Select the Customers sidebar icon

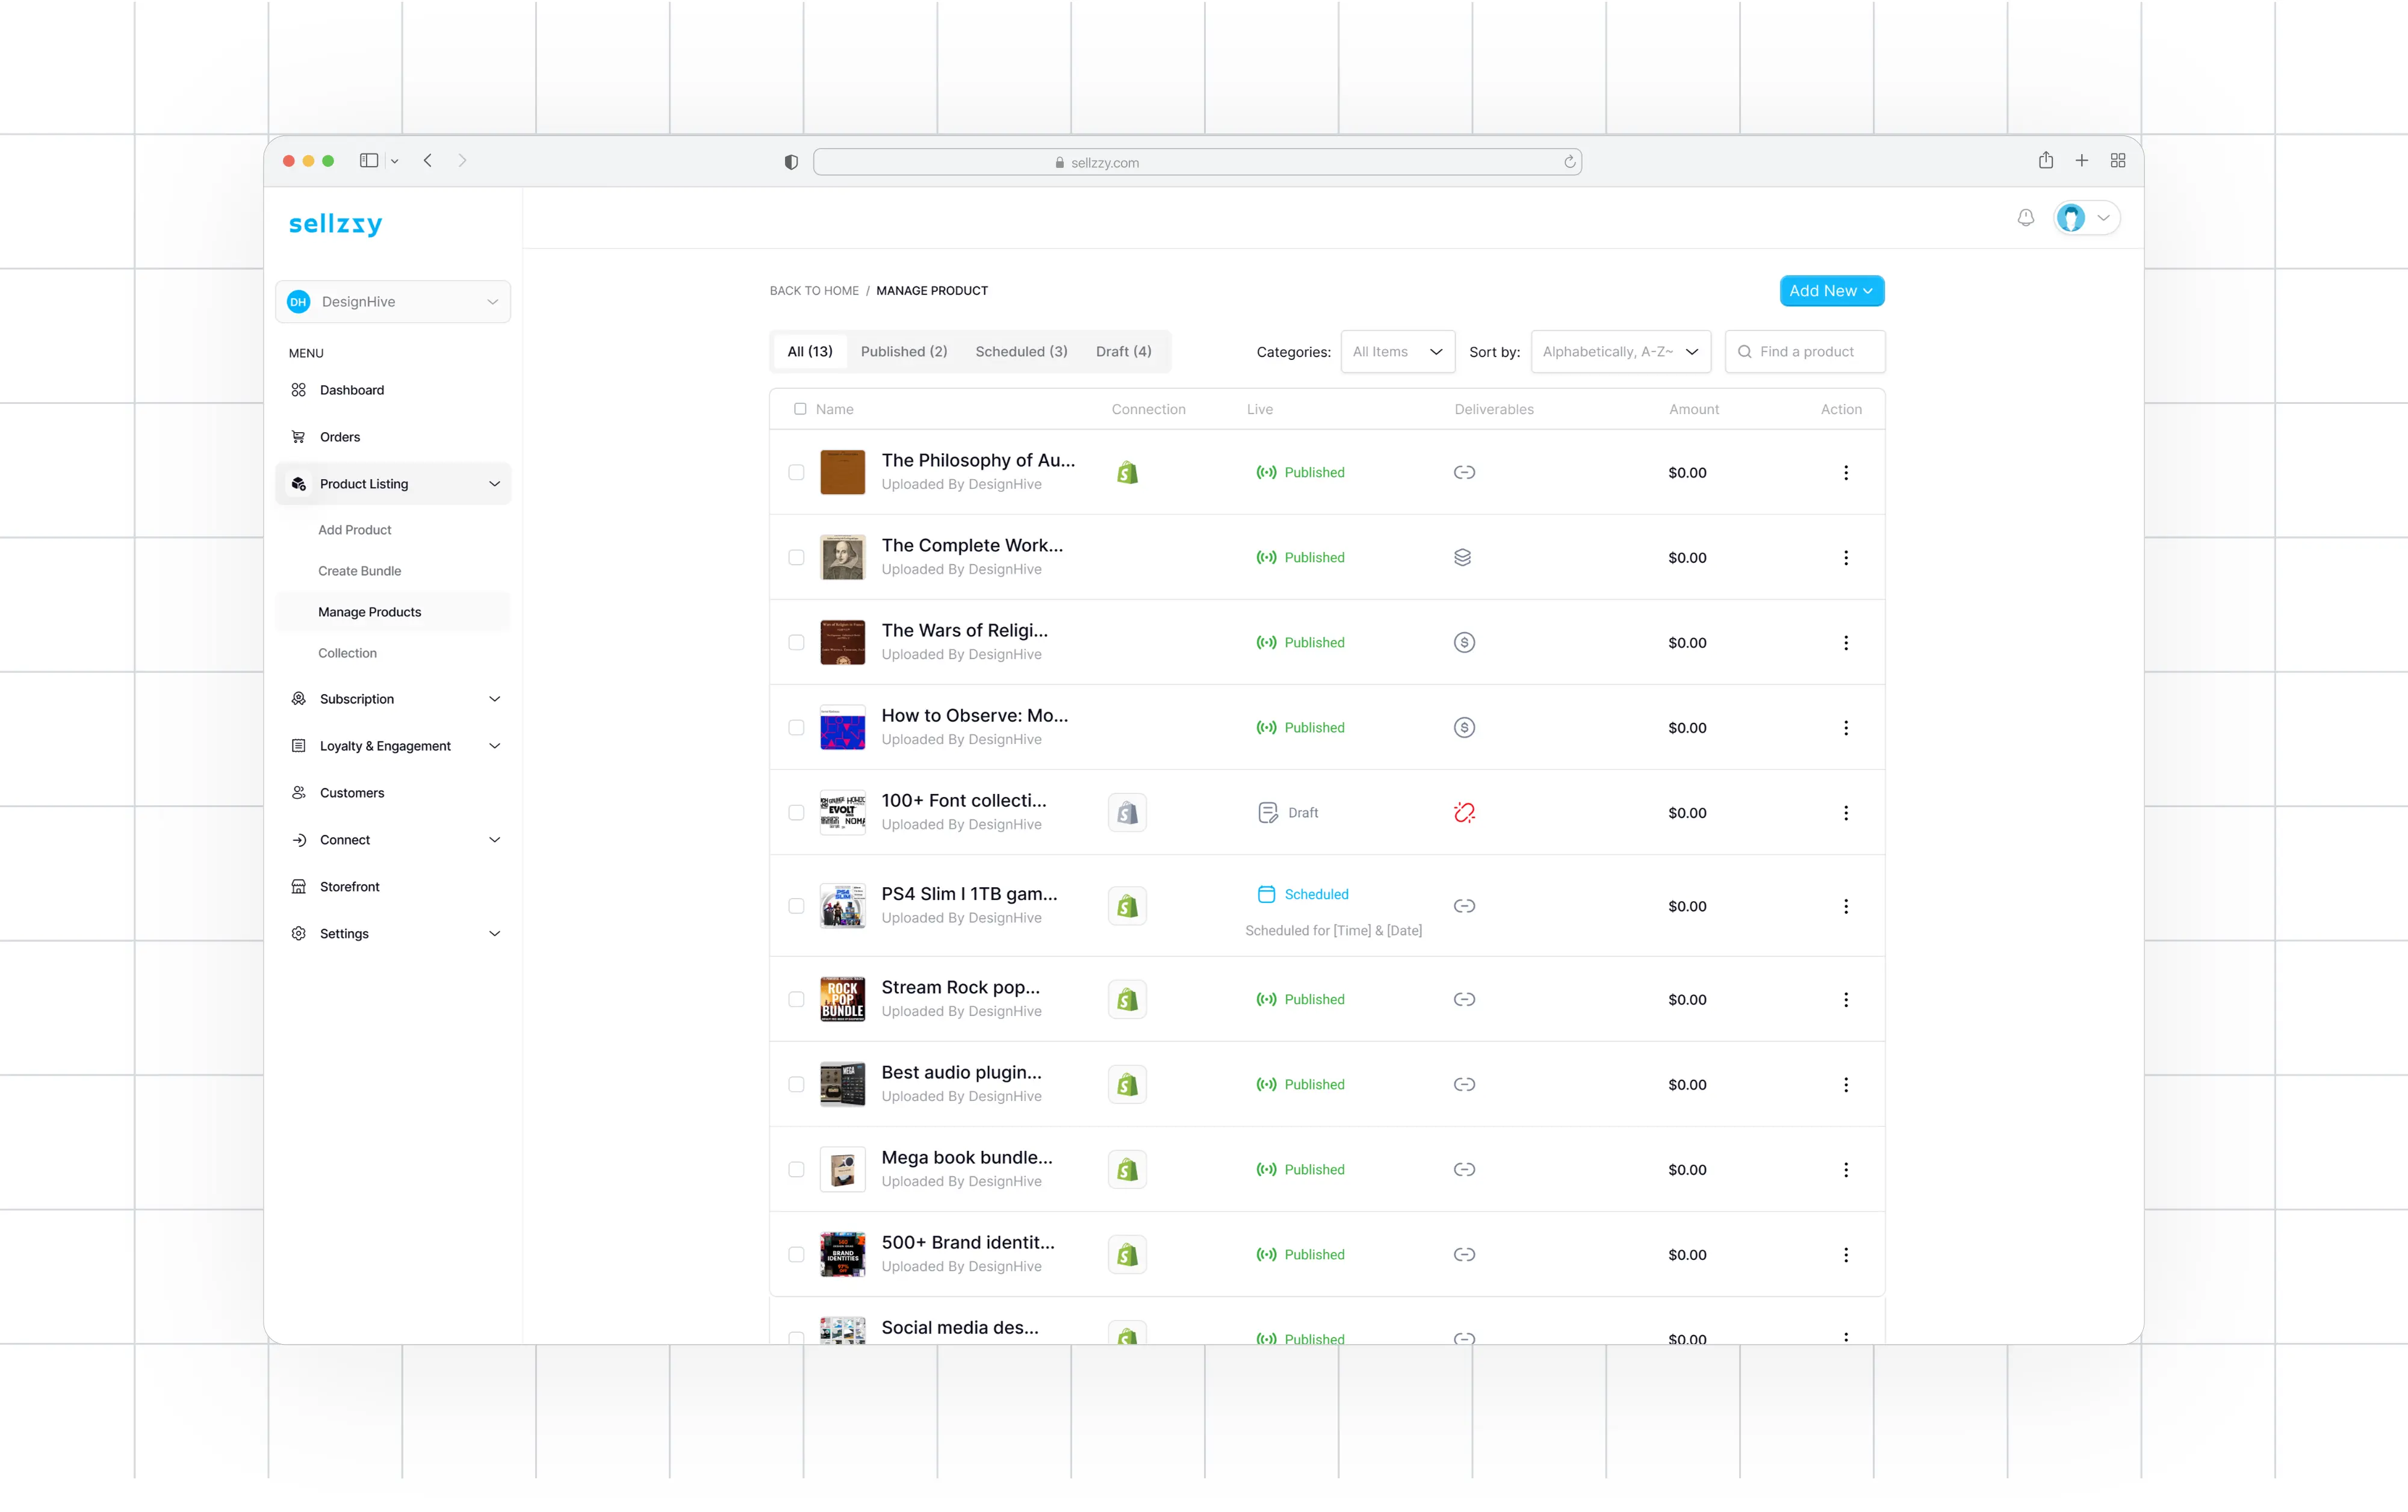tap(298, 792)
